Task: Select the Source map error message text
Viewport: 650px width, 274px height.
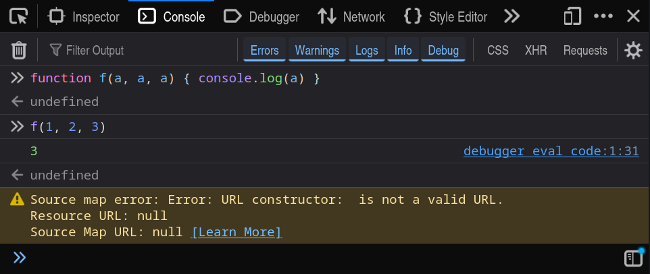Action: click(266, 200)
